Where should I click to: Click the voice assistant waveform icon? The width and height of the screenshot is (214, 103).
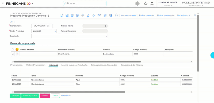[137, 3]
